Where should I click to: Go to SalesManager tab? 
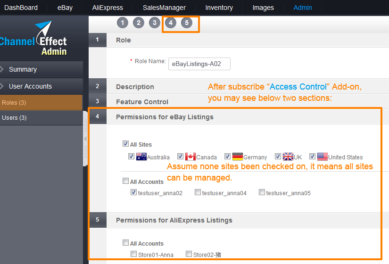(x=164, y=8)
